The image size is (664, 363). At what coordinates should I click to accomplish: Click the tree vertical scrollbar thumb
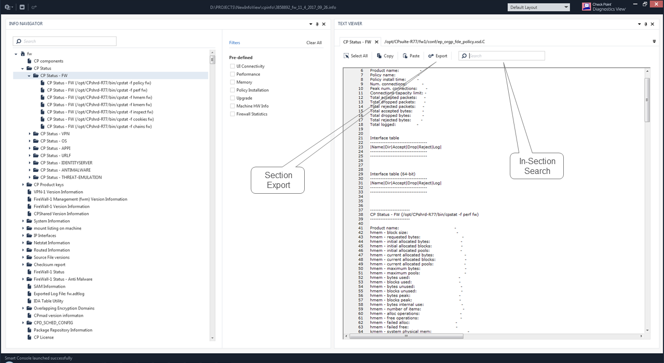point(212,59)
